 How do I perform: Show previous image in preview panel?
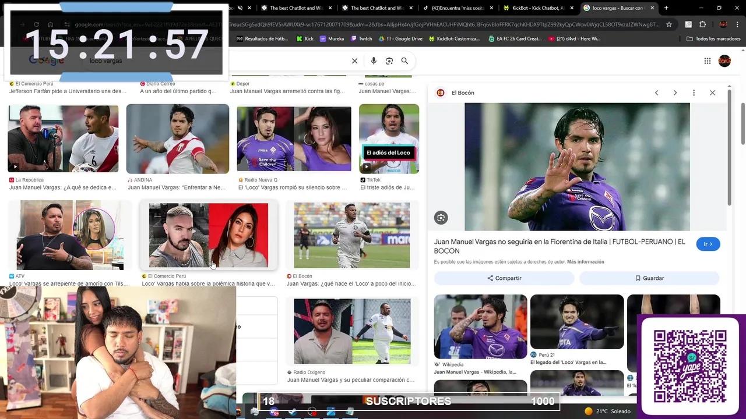(x=656, y=93)
